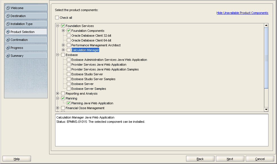
Task: Check Essbase Studio Server Samples checkbox
Action: (68, 79)
